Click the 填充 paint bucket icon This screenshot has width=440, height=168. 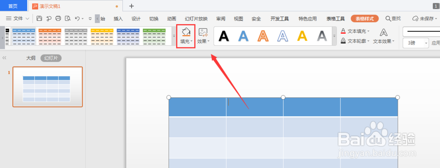point(186,32)
